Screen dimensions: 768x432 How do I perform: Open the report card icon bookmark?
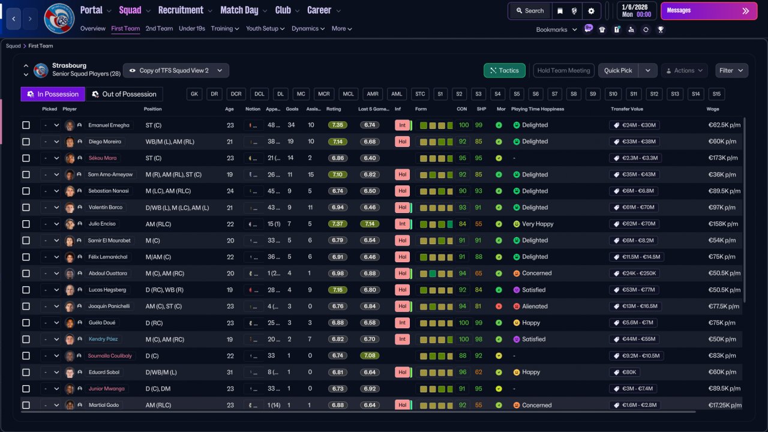tap(617, 29)
